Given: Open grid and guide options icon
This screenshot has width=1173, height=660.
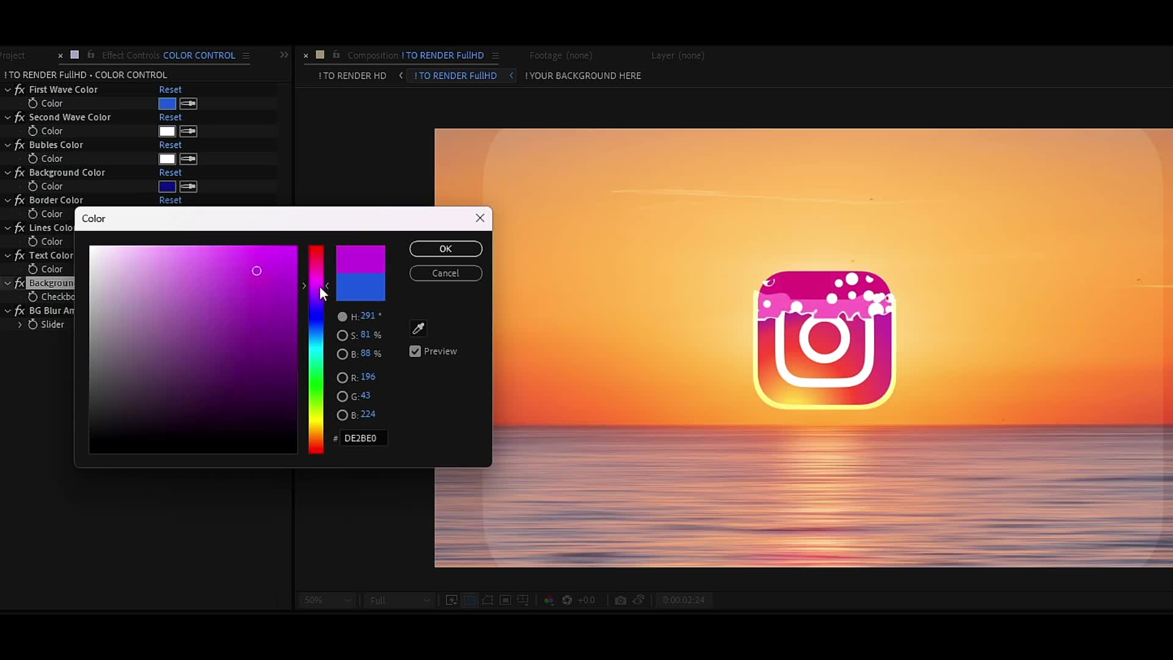Looking at the screenshot, I should click(x=523, y=600).
